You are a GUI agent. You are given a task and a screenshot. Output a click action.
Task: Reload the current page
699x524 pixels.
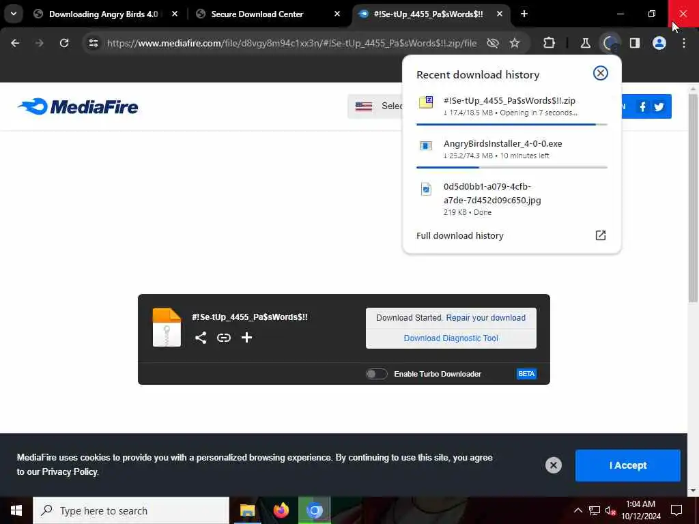point(64,43)
